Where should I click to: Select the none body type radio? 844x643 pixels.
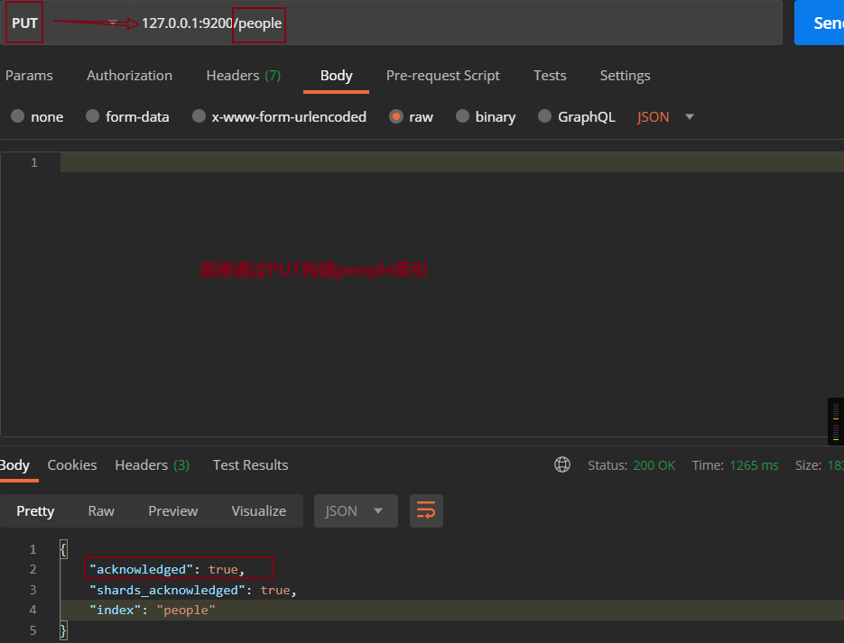(18, 116)
